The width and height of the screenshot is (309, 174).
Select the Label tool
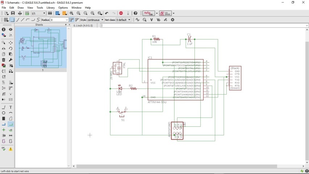pos(11,130)
